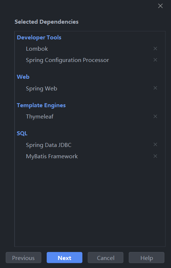Click the Selected Dependencies title

(46, 22)
